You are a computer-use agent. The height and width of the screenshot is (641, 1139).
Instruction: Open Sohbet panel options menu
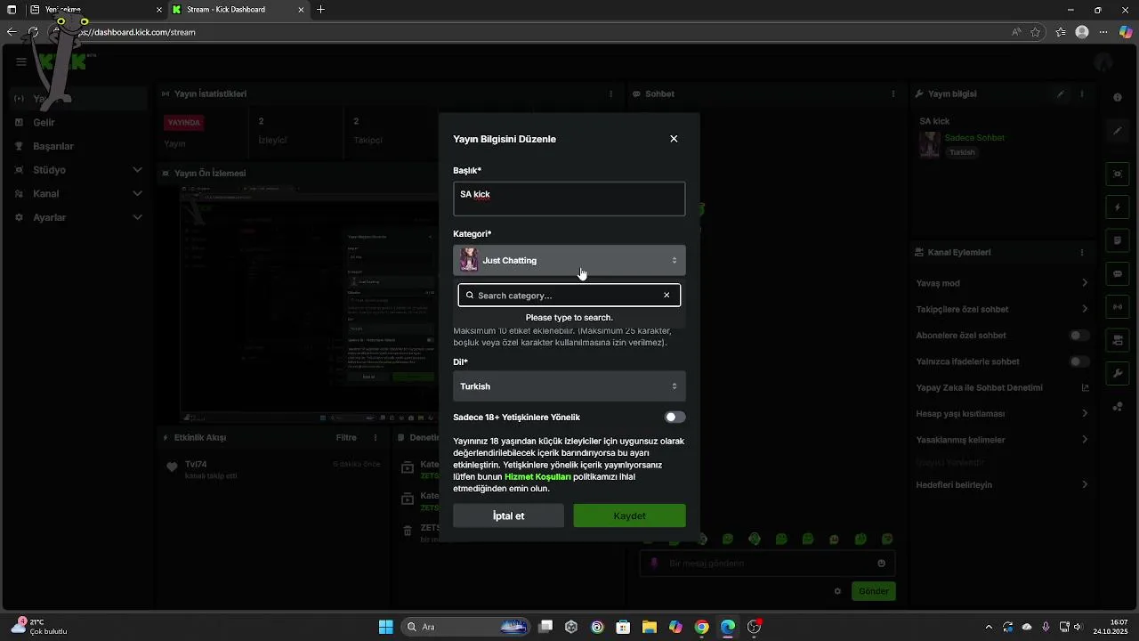[893, 93]
